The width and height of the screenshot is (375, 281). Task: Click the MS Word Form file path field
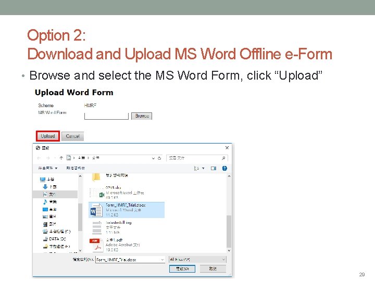(106, 116)
